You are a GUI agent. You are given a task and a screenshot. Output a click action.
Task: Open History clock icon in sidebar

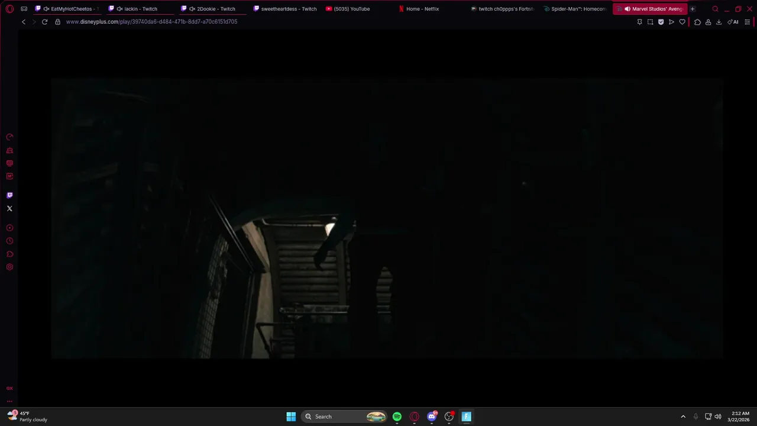tap(9, 241)
